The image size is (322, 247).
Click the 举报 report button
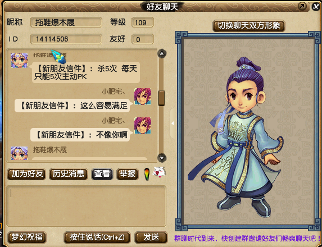click(x=128, y=174)
